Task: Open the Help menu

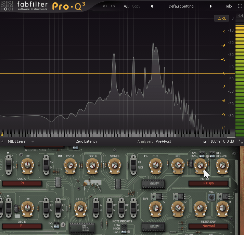Action: 228,6
